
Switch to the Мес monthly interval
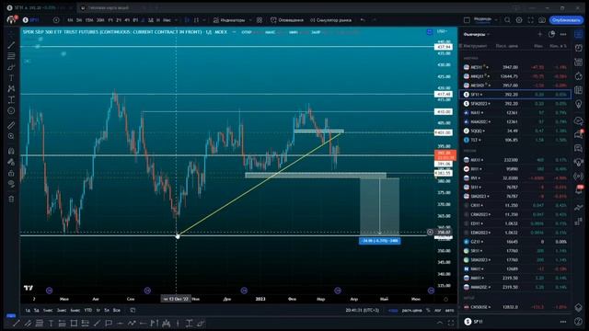(167, 20)
